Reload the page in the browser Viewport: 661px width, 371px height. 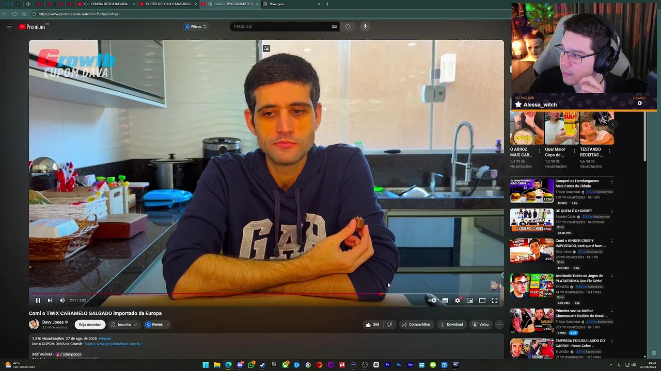14,14
